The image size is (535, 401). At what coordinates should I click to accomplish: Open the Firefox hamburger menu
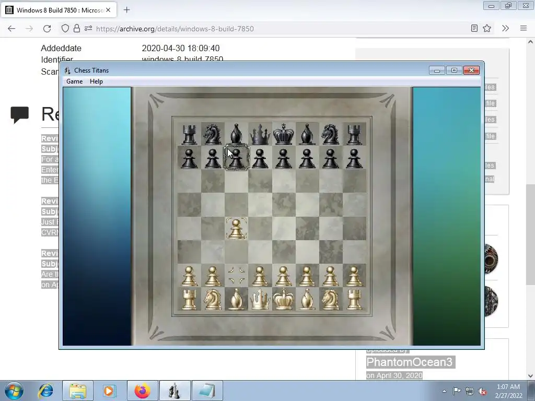coord(524,29)
